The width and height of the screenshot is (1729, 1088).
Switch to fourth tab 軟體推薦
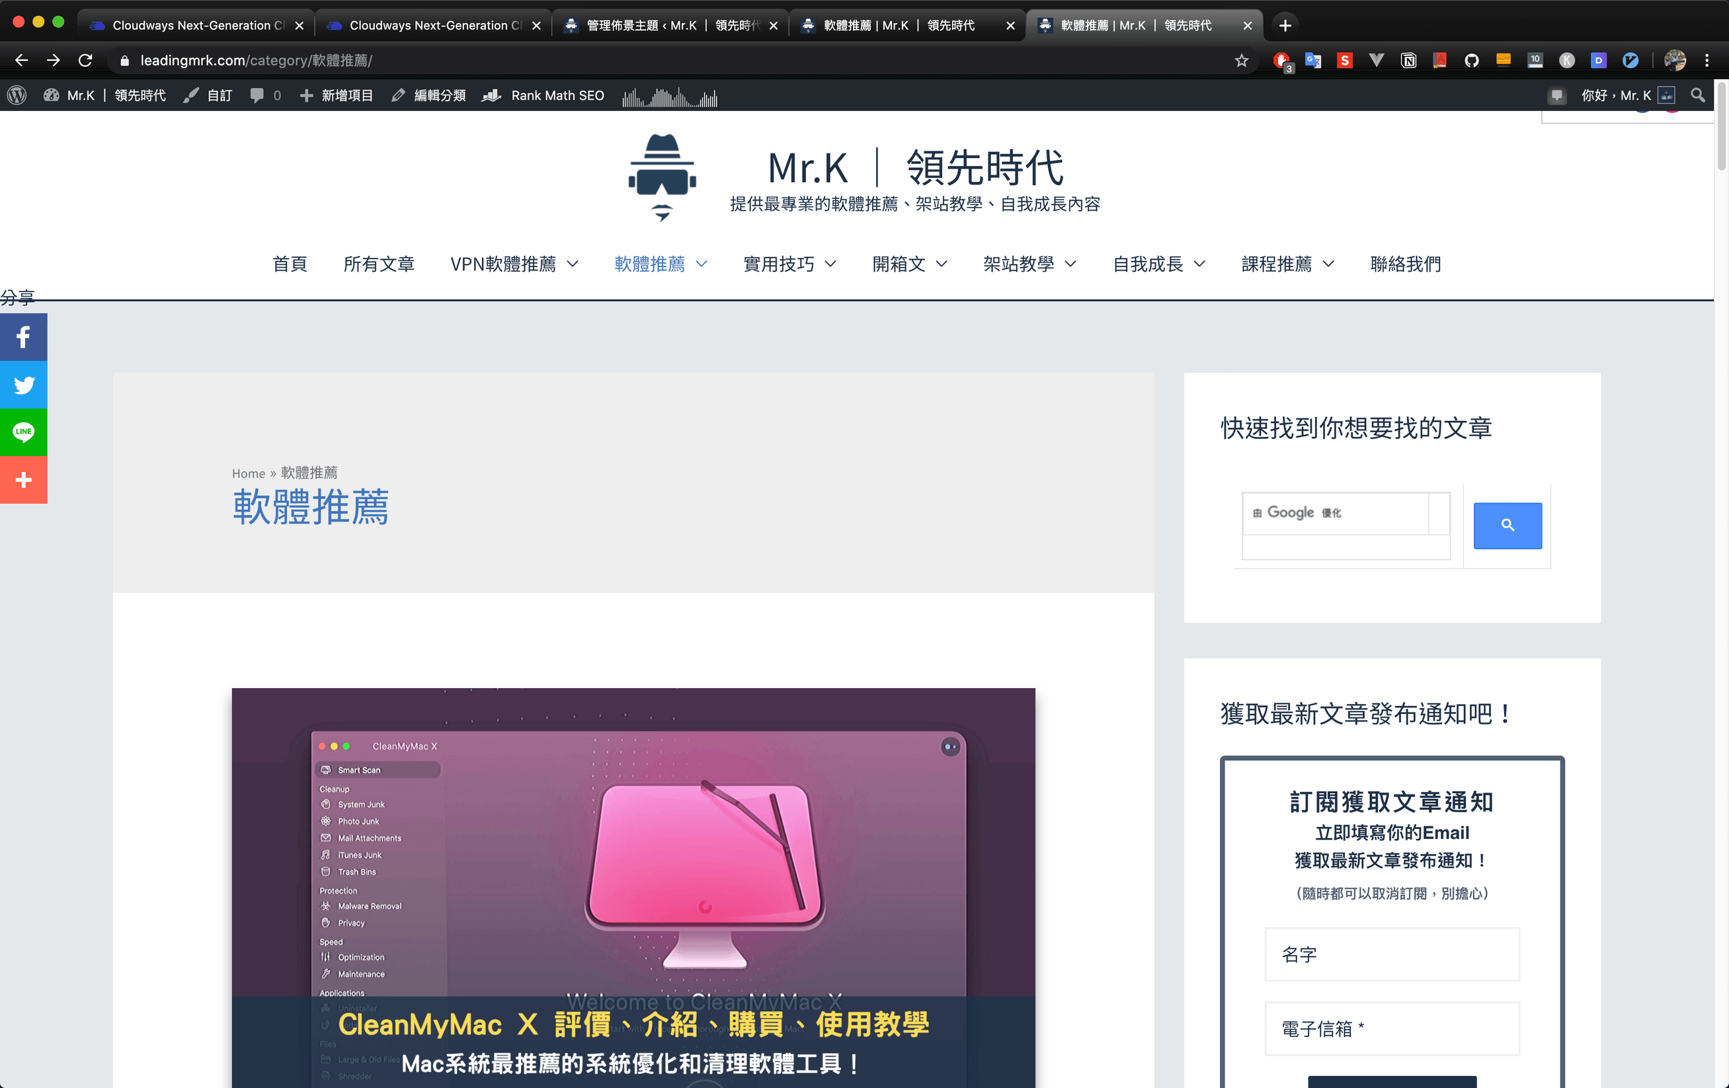[908, 25]
